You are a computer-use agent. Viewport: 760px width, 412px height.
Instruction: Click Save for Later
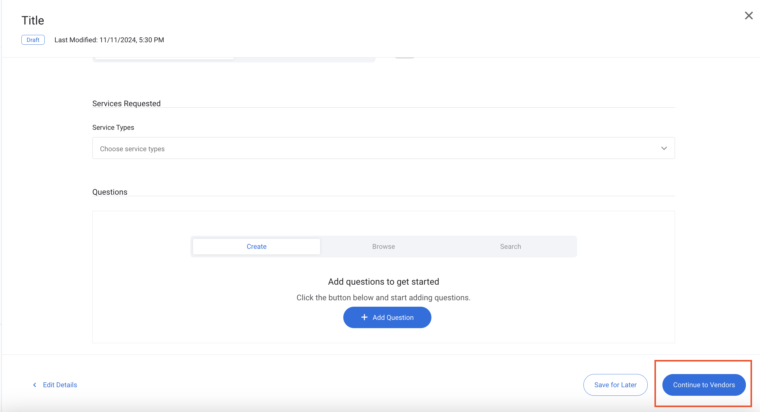point(615,385)
